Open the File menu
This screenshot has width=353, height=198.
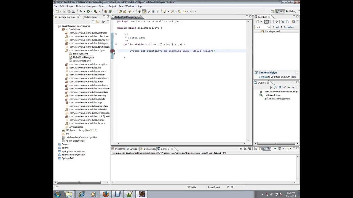55,6
